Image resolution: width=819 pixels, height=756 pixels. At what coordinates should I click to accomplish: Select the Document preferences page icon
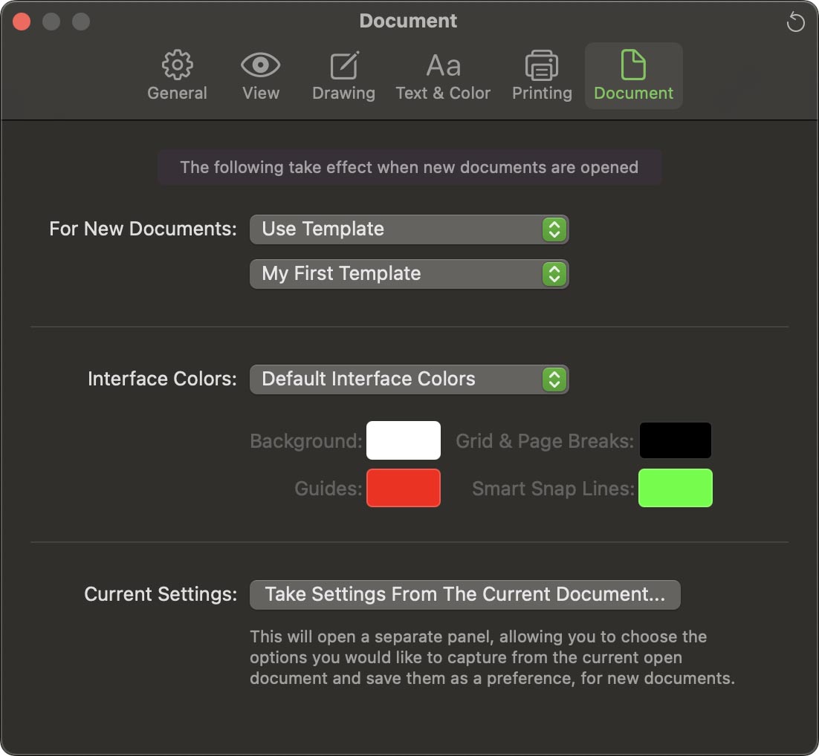pos(633,66)
